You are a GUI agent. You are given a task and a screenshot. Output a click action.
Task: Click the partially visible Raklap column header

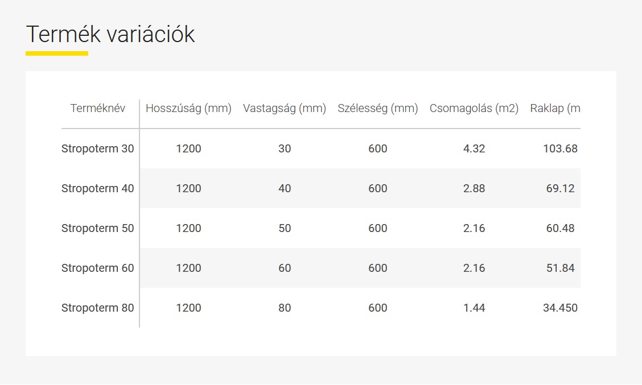click(x=555, y=108)
